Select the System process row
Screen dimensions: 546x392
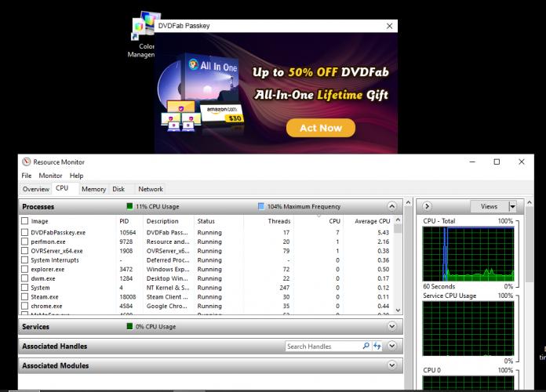coord(207,288)
